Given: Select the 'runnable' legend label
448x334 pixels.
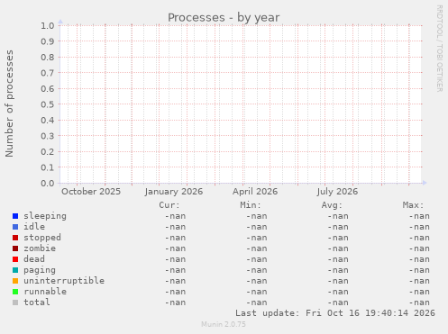Looking at the screenshot, I should click(45, 292).
